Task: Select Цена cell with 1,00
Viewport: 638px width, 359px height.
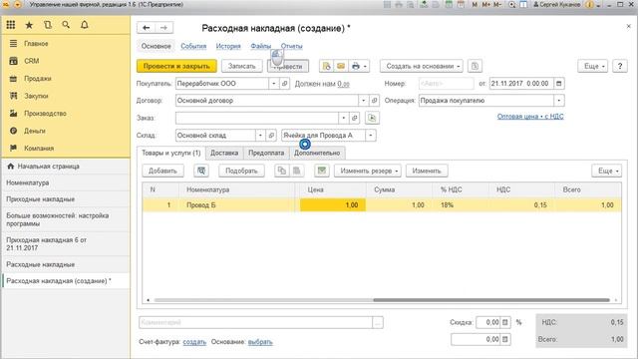Action: pyautogui.click(x=332, y=205)
